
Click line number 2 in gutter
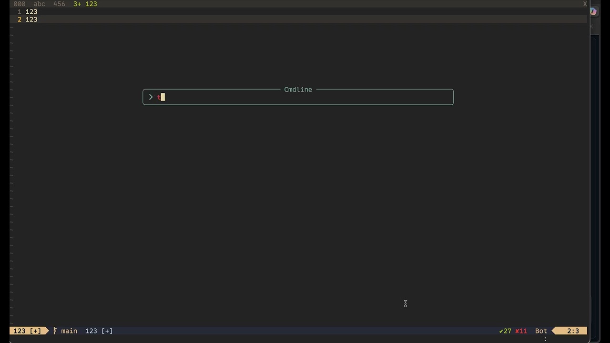tap(20, 20)
